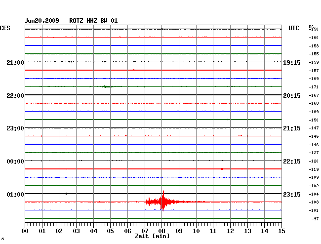Viewport: 321px width, 244px height.
Task: Click the DC offset value -147
Action: (x=314, y=128)
